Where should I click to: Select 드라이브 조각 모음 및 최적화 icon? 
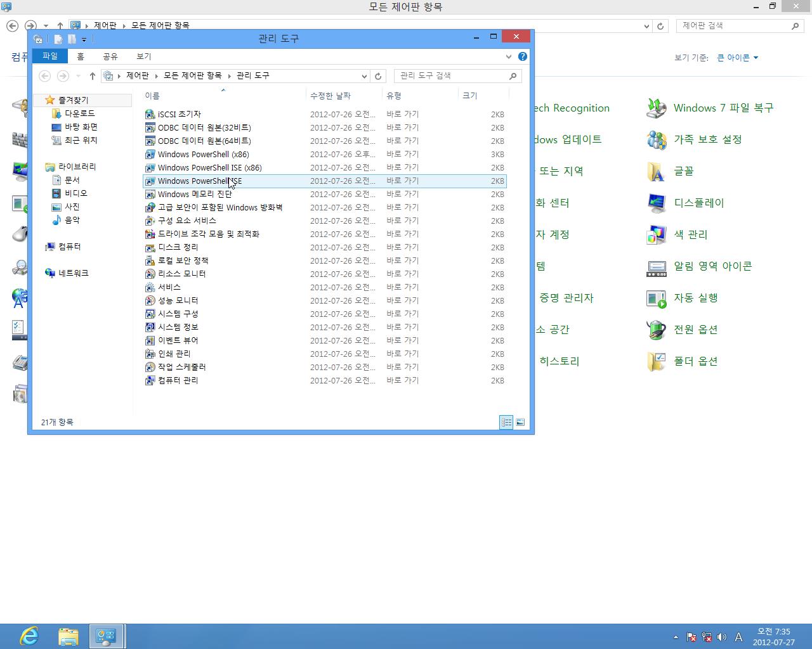click(150, 234)
